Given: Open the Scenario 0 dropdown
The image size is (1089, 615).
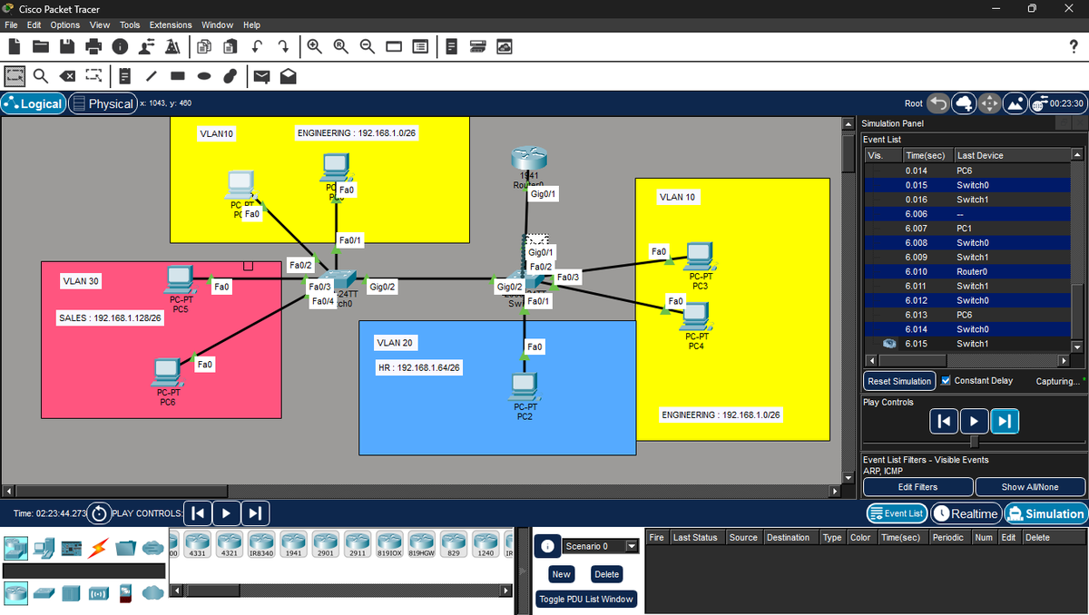Looking at the screenshot, I should 600,546.
